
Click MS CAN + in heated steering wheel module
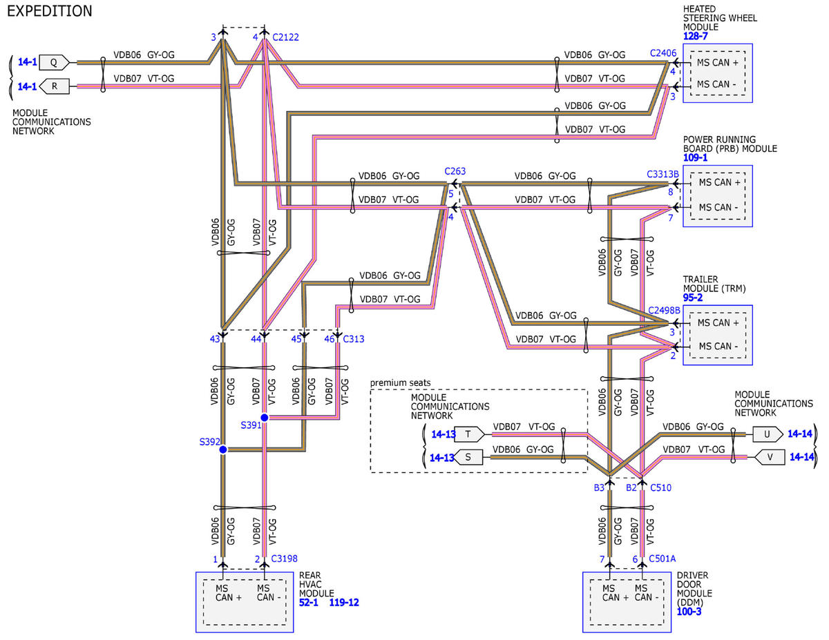click(719, 63)
